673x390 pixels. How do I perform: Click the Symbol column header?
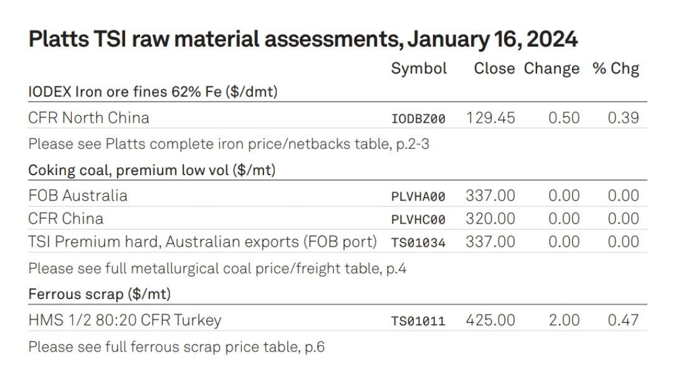pos(419,69)
